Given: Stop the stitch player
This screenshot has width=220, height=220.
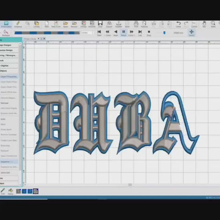Looking at the screenshot, I should (149, 33).
